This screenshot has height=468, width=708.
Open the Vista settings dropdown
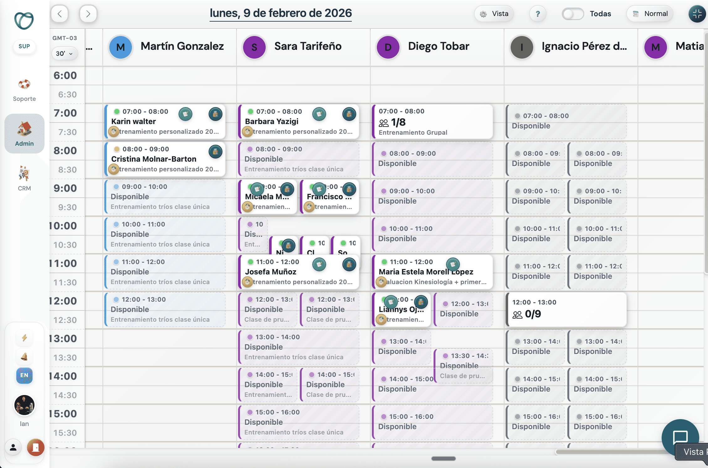(494, 14)
